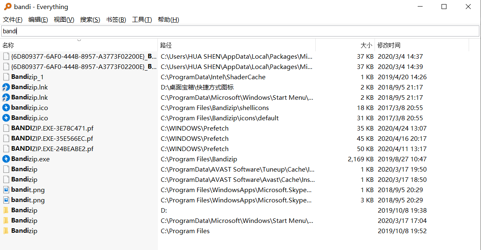Minimize the Everything window
Viewport: 481px width, 250px height.
(x=420, y=7)
